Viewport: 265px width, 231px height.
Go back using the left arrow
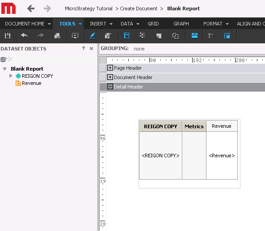tap(31, 8)
